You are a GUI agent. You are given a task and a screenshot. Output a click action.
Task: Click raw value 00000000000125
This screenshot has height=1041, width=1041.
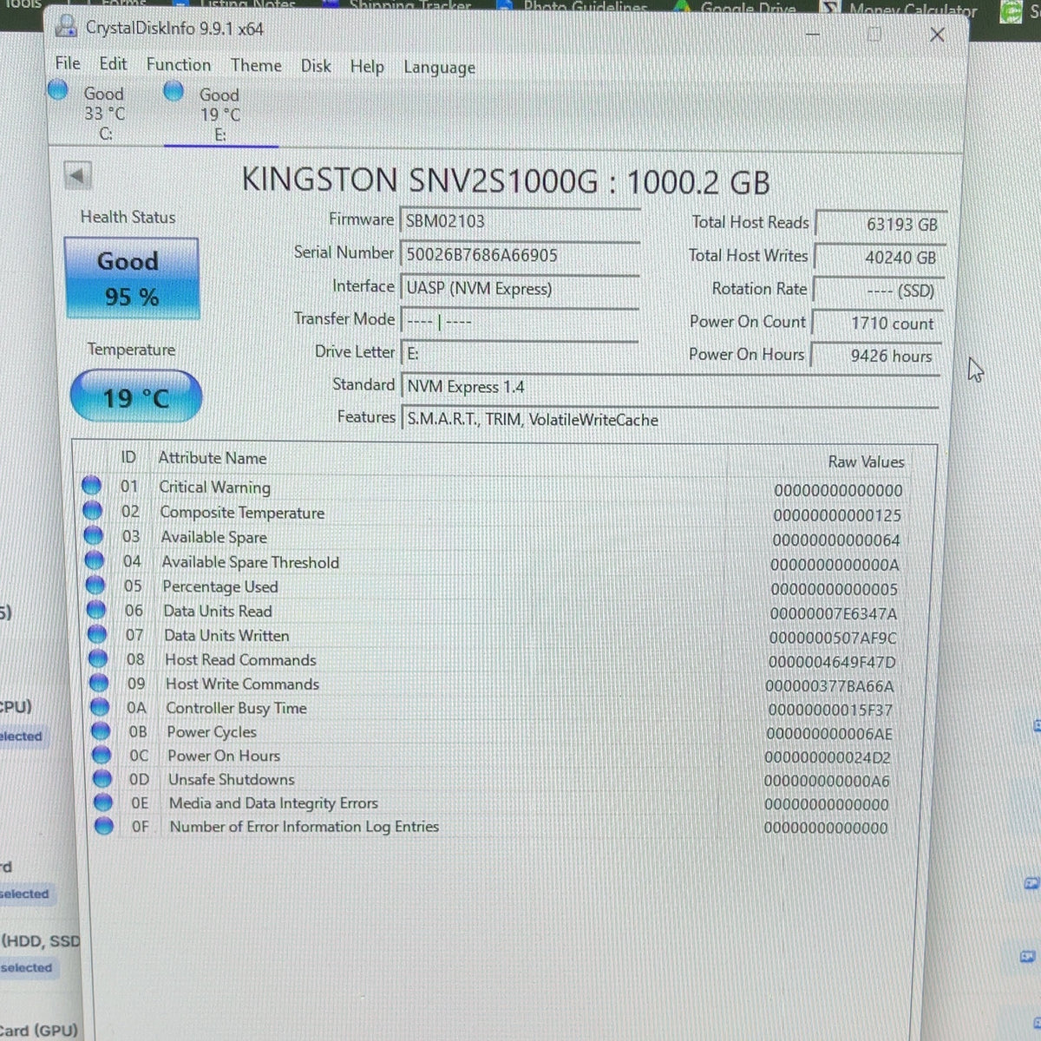837,515
